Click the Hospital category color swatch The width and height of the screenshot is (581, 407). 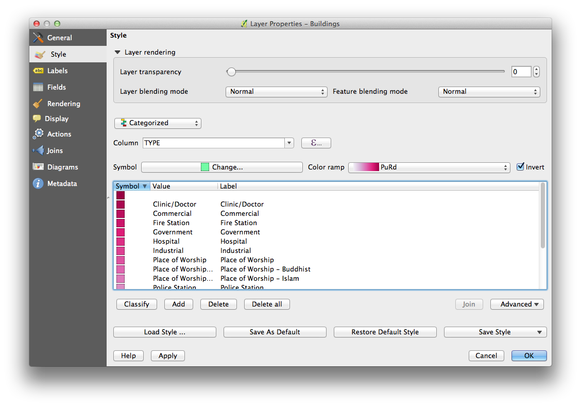[x=121, y=242]
